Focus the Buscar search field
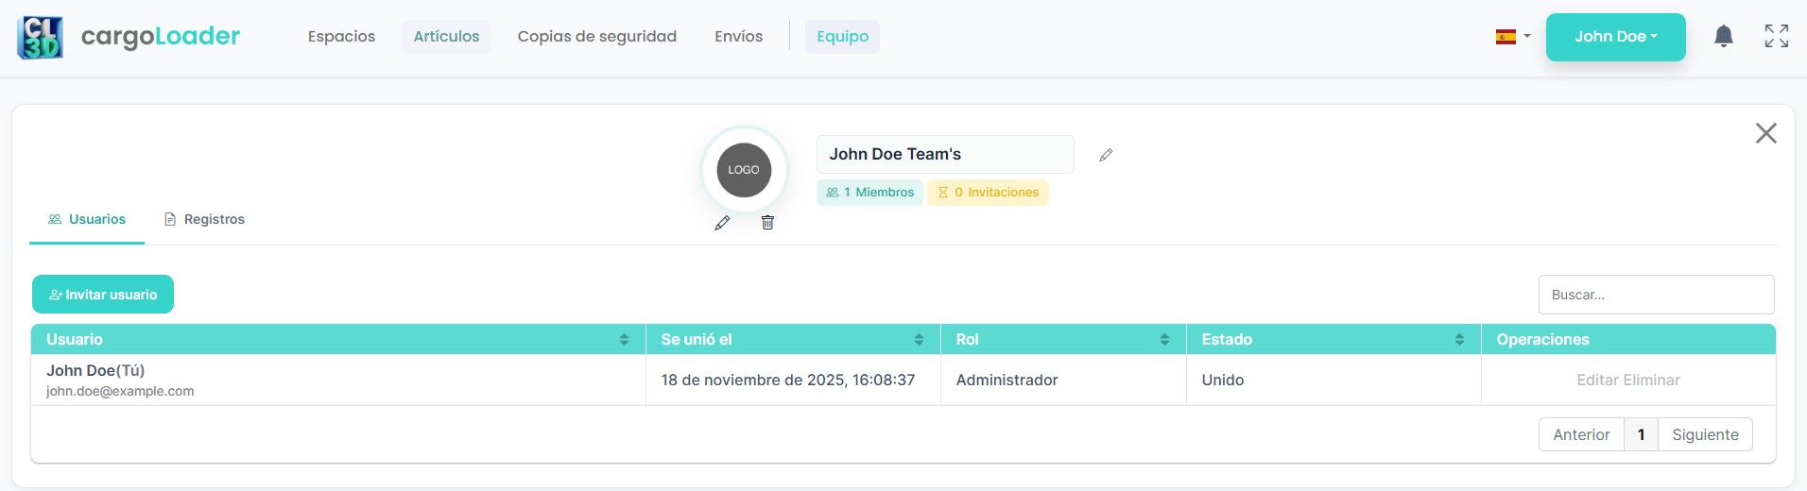 [1656, 295]
